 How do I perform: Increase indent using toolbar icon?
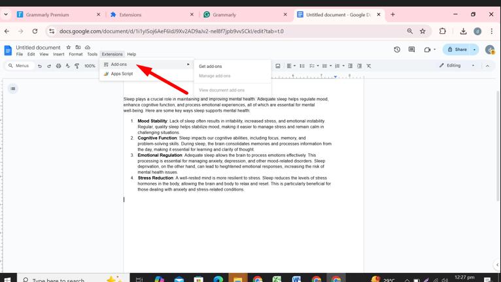(359, 66)
